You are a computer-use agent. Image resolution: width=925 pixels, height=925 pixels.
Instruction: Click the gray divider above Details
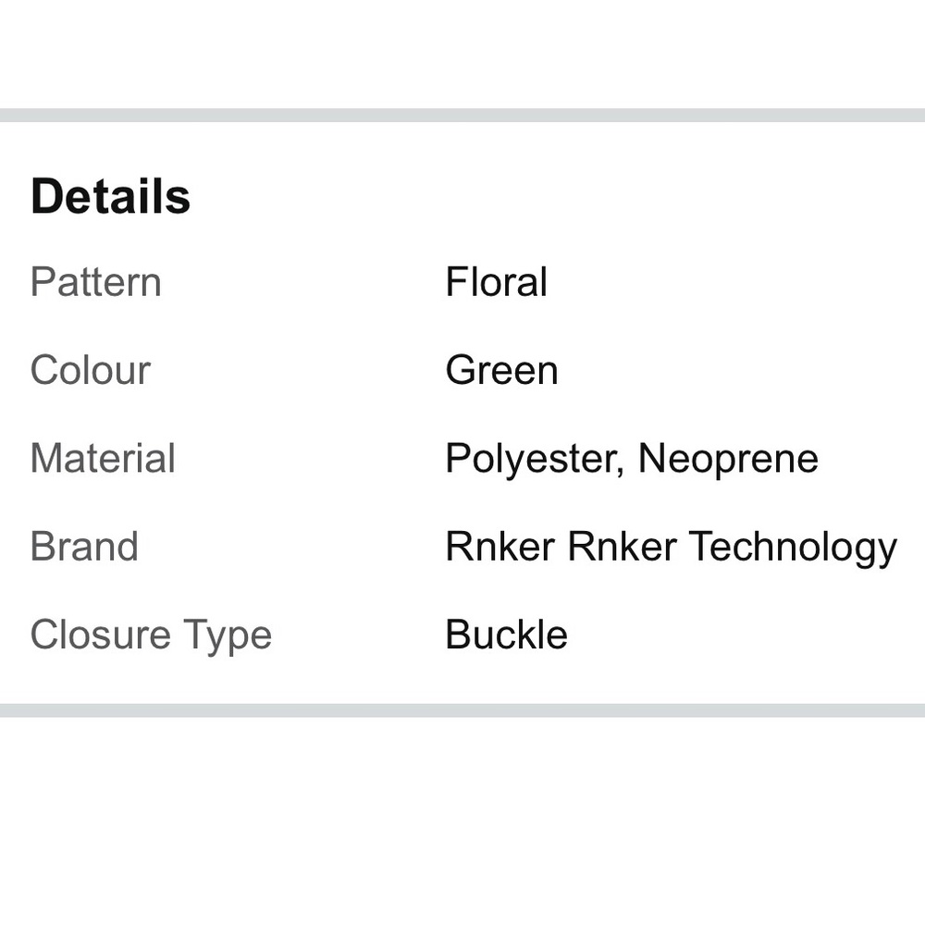click(x=462, y=115)
